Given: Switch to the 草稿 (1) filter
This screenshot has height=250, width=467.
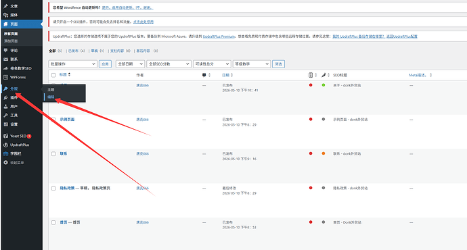Looking at the screenshot, I should pos(97,51).
